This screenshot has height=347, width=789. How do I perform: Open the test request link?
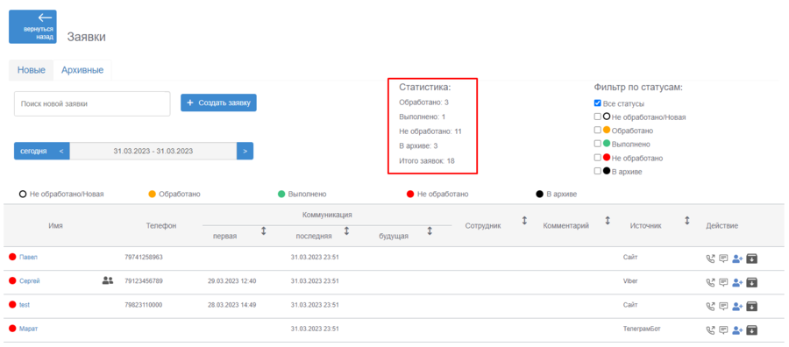click(x=25, y=305)
